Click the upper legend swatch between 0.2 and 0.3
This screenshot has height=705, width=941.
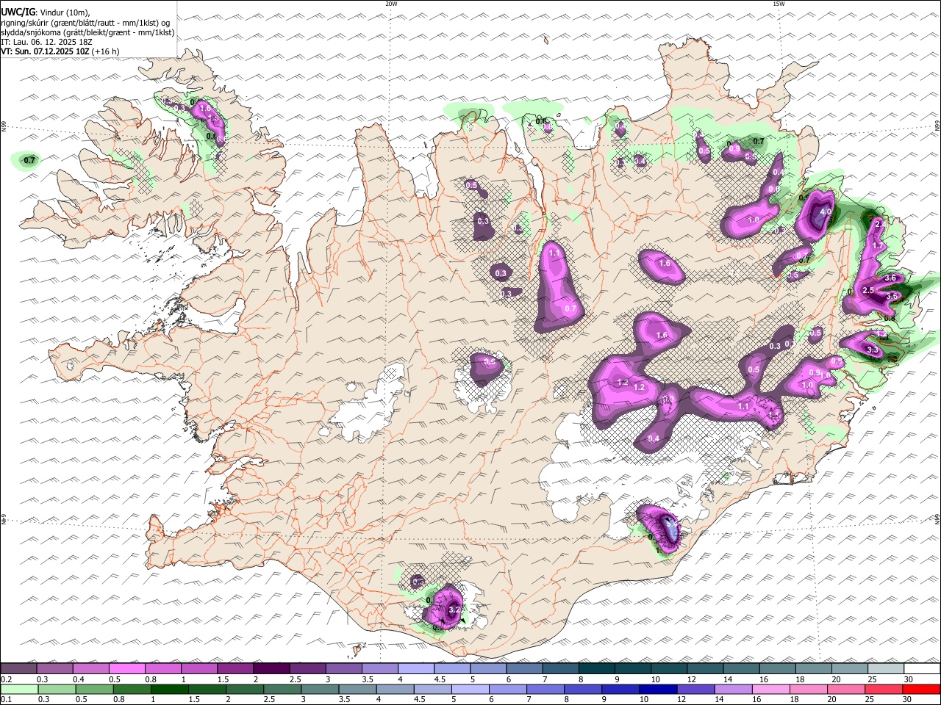click(18, 668)
